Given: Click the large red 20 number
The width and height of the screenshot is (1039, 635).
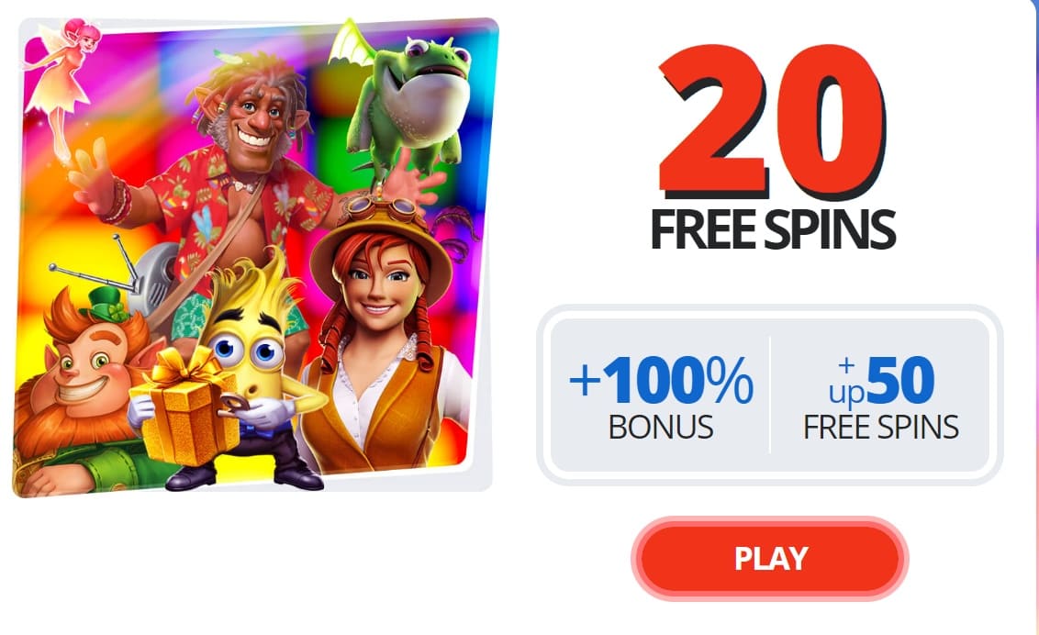Looking at the screenshot, I should (773, 121).
